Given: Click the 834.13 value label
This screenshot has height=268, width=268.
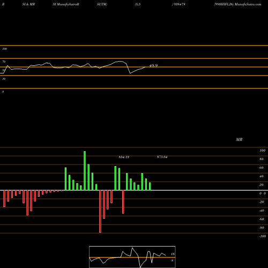Looking at the screenshot, I should (x=124, y=157).
